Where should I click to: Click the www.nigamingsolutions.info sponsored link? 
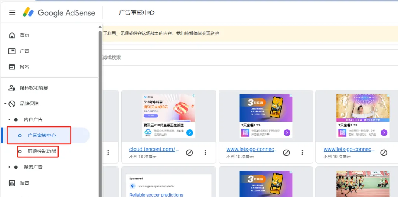(x=156, y=186)
